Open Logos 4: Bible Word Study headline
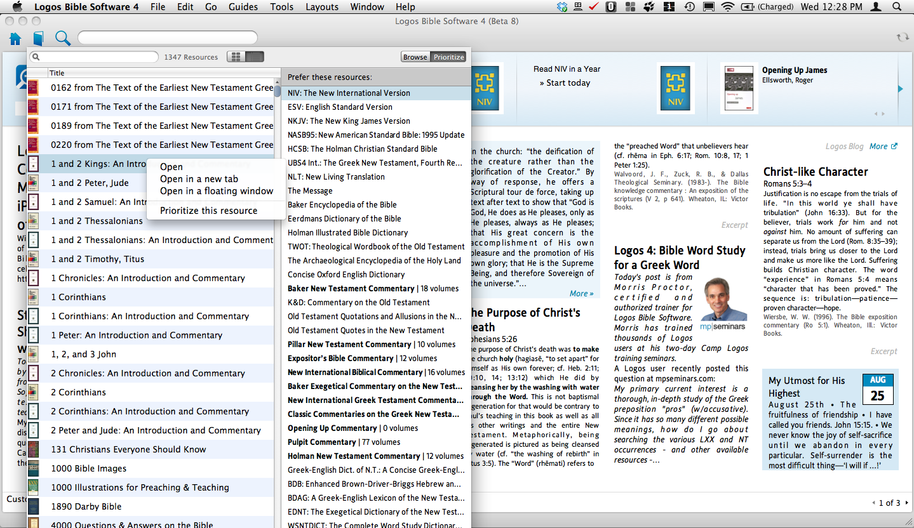 [680, 258]
